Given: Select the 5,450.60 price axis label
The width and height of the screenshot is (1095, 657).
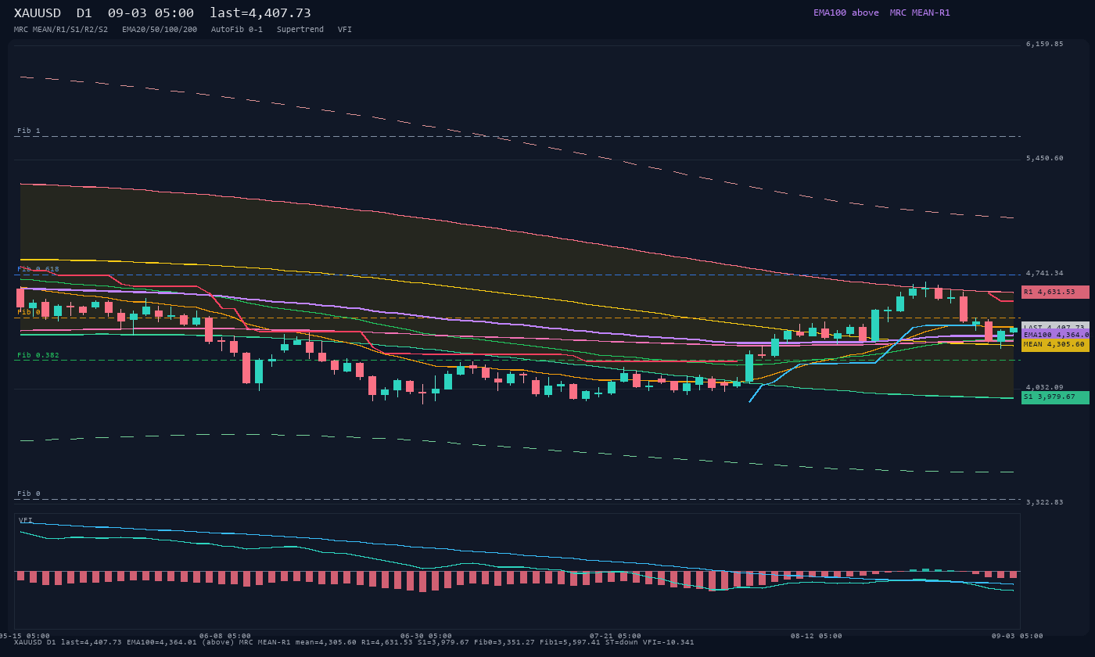Looking at the screenshot, I should [1045, 159].
